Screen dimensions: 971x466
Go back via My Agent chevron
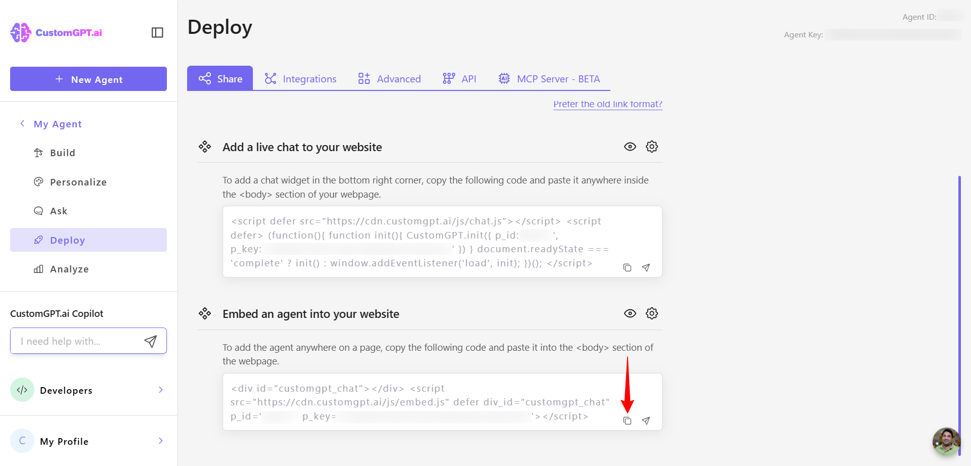[x=22, y=123]
